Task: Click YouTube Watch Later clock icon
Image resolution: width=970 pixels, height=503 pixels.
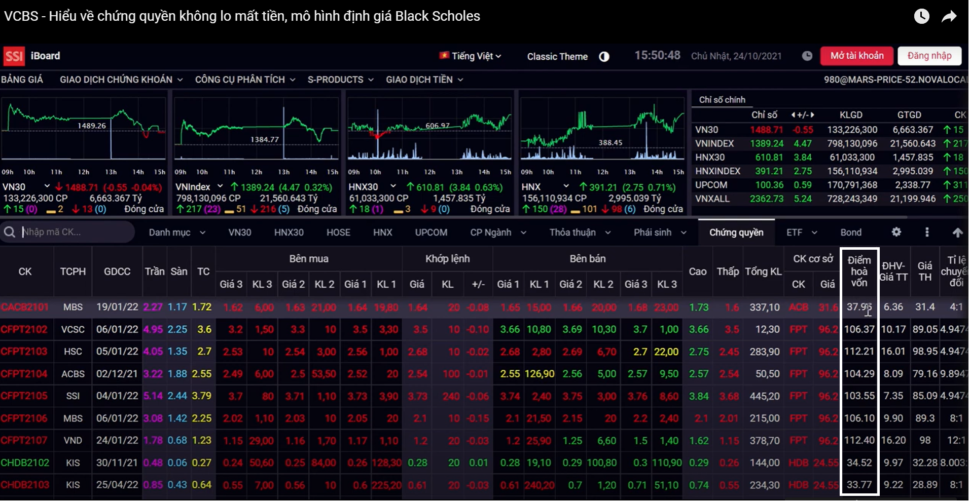Action: coord(921,16)
